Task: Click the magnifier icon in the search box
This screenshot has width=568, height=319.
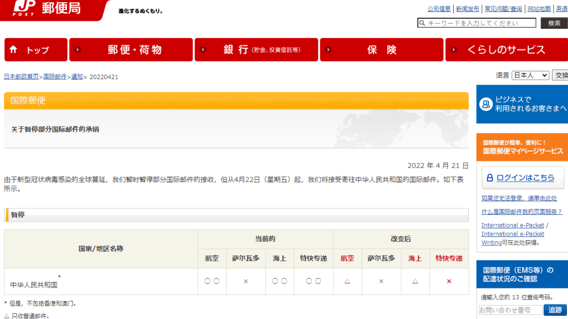Action: (422, 23)
